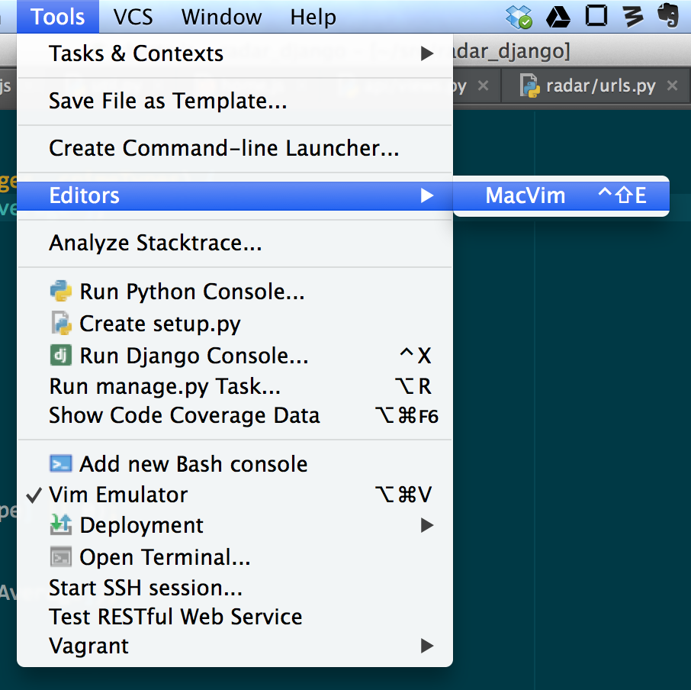Choose Test RESTful Web Service
The height and width of the screenshot is (690, 691).
click(235, 617)
